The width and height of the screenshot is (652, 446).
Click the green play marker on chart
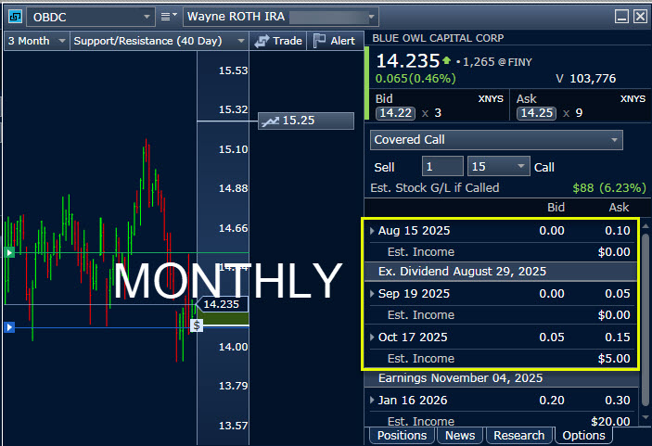[x=9, y=252]
